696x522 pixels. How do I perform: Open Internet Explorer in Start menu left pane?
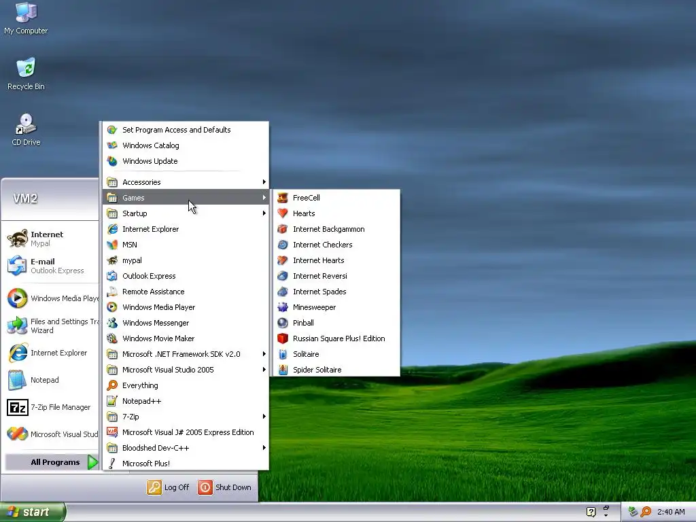tap(52, 353)
